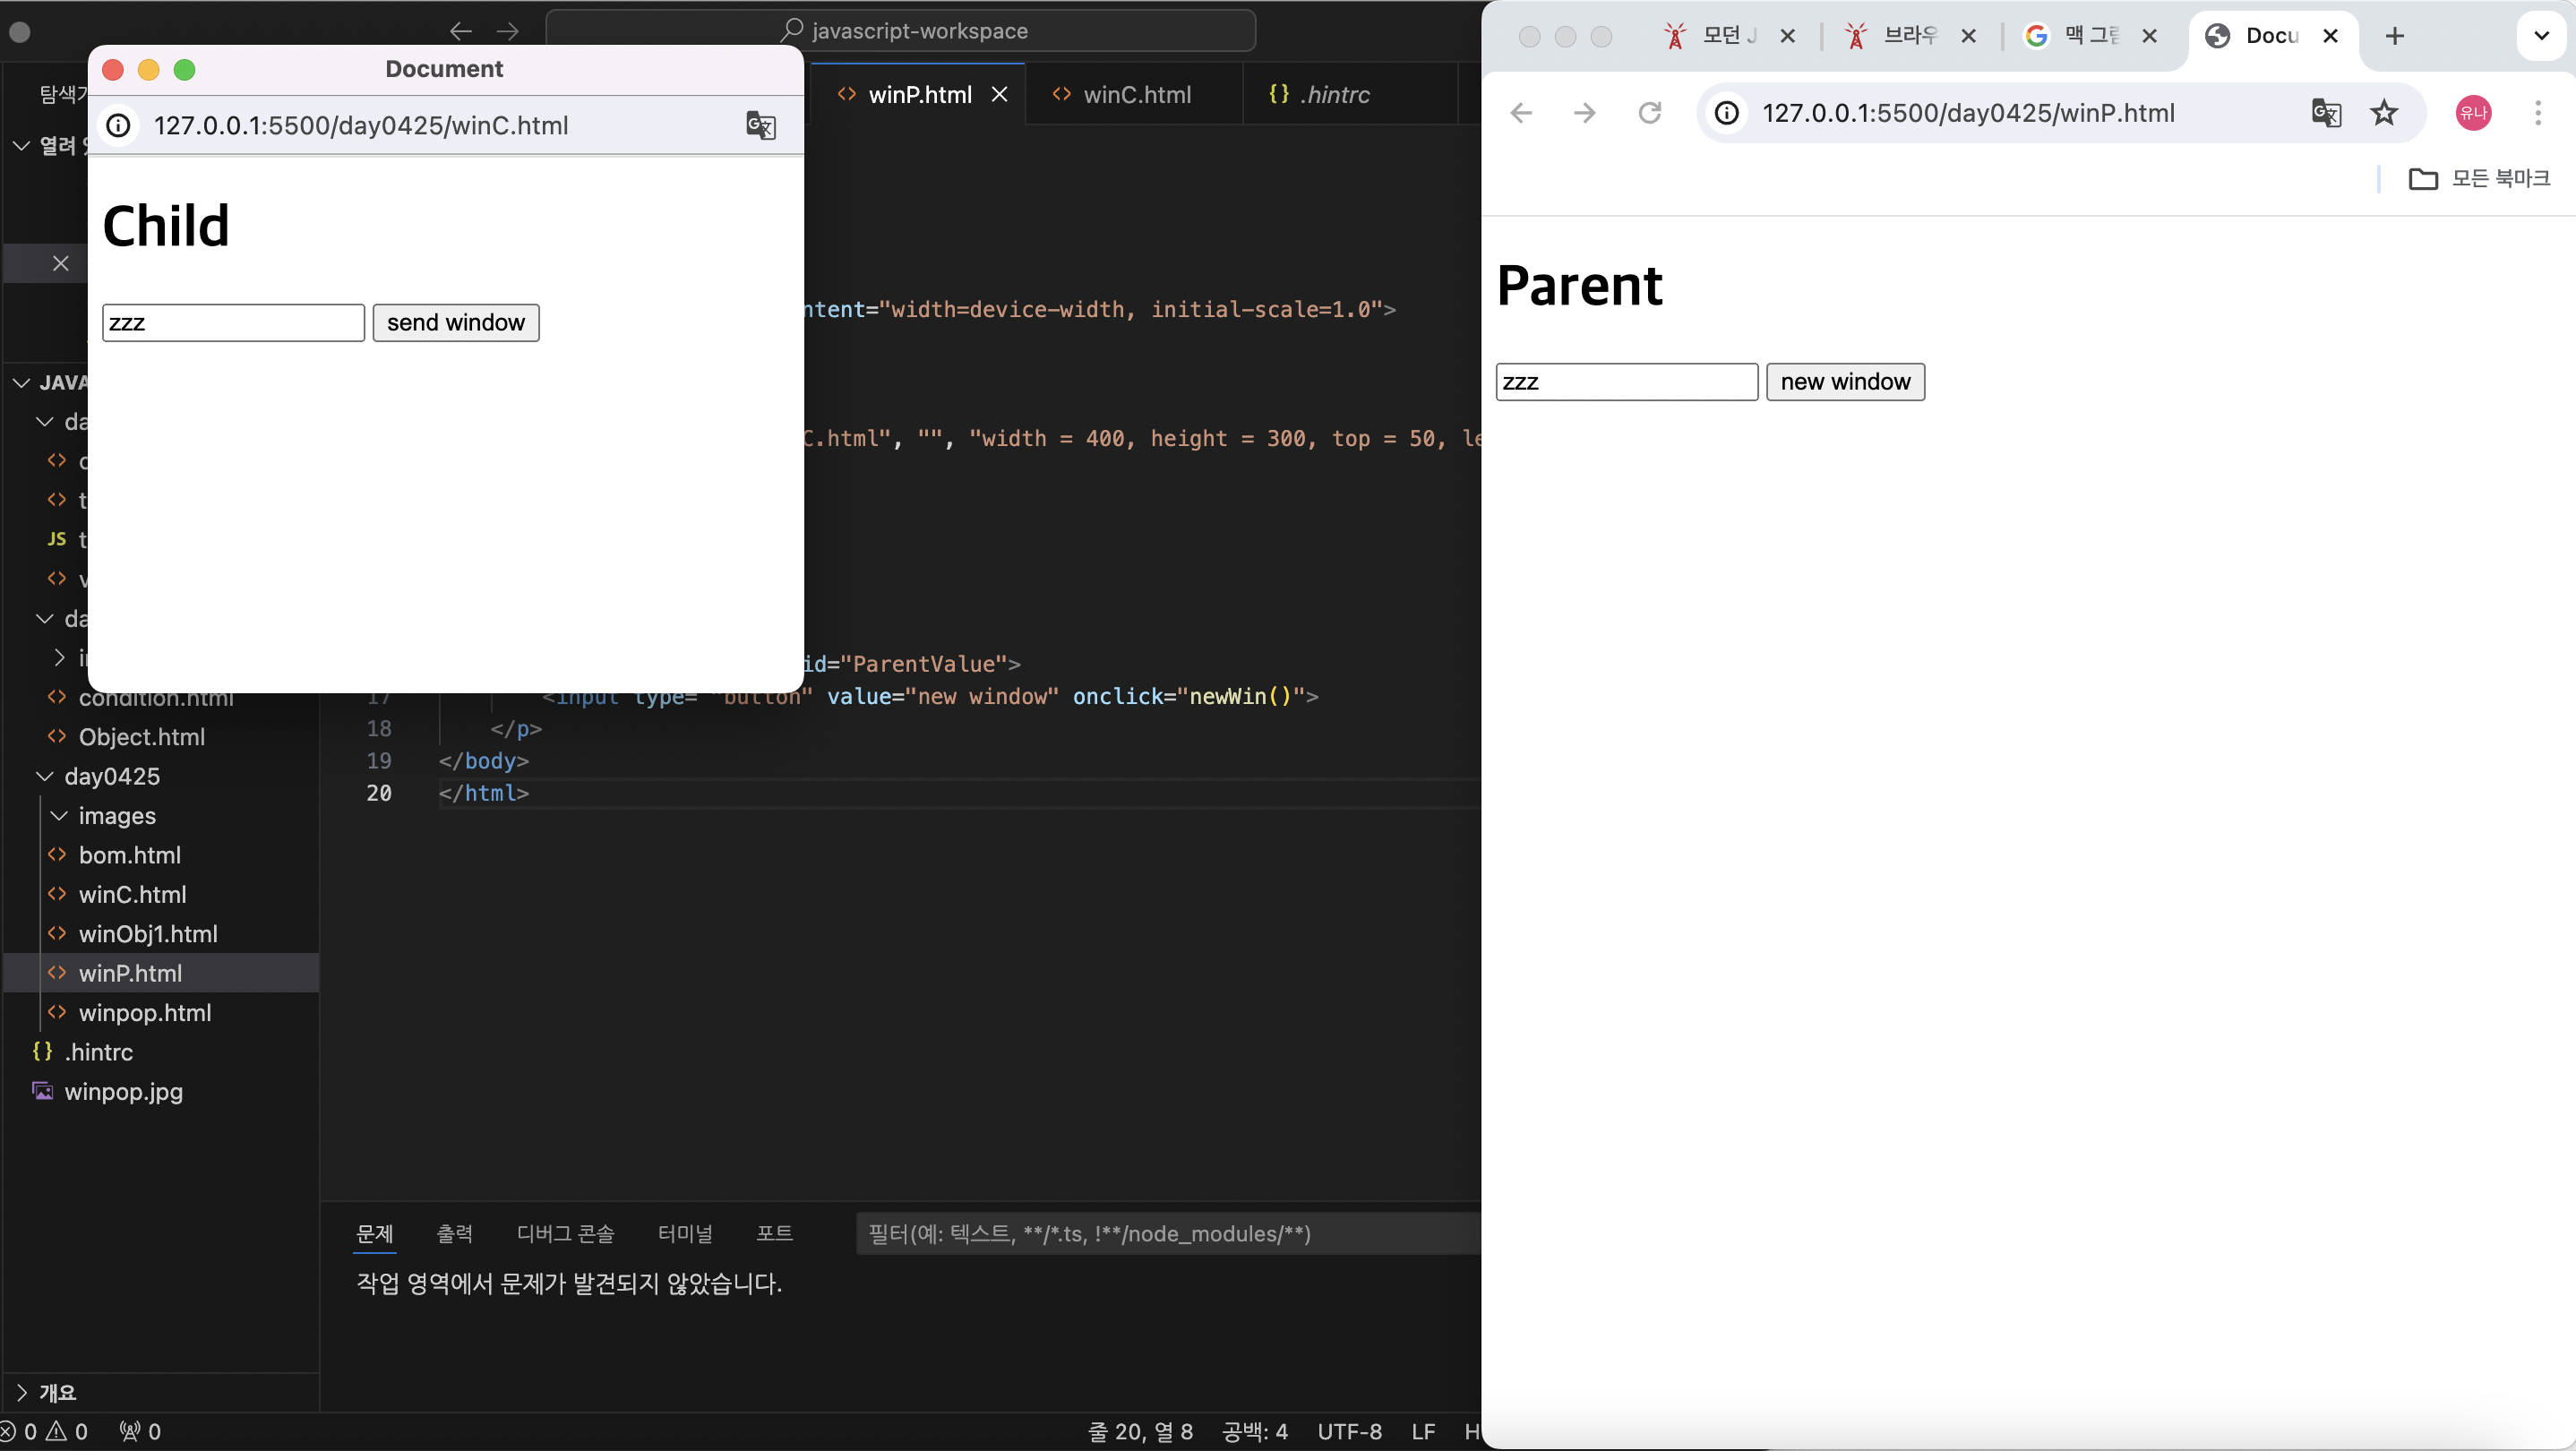Open the tab search dropdown in Chrome
Image resolution: width=2576 pixels, height=1451 pixels.
tap(2541, 36)
